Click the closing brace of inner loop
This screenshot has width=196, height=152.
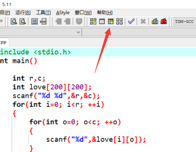(x=31, y=148)
